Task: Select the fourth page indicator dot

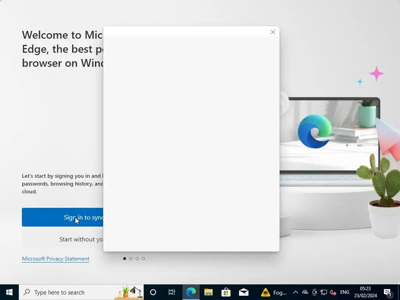Action: point(143,259)
